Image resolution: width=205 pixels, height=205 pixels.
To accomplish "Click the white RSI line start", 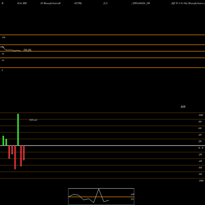I will [1, 47].
